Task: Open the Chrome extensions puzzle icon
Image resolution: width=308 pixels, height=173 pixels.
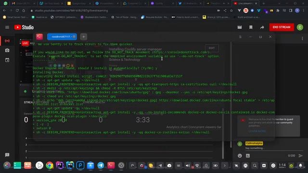Action: (278, 11)
